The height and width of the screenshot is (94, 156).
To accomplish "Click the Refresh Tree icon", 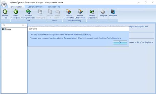I will click(x=5, y=12).
